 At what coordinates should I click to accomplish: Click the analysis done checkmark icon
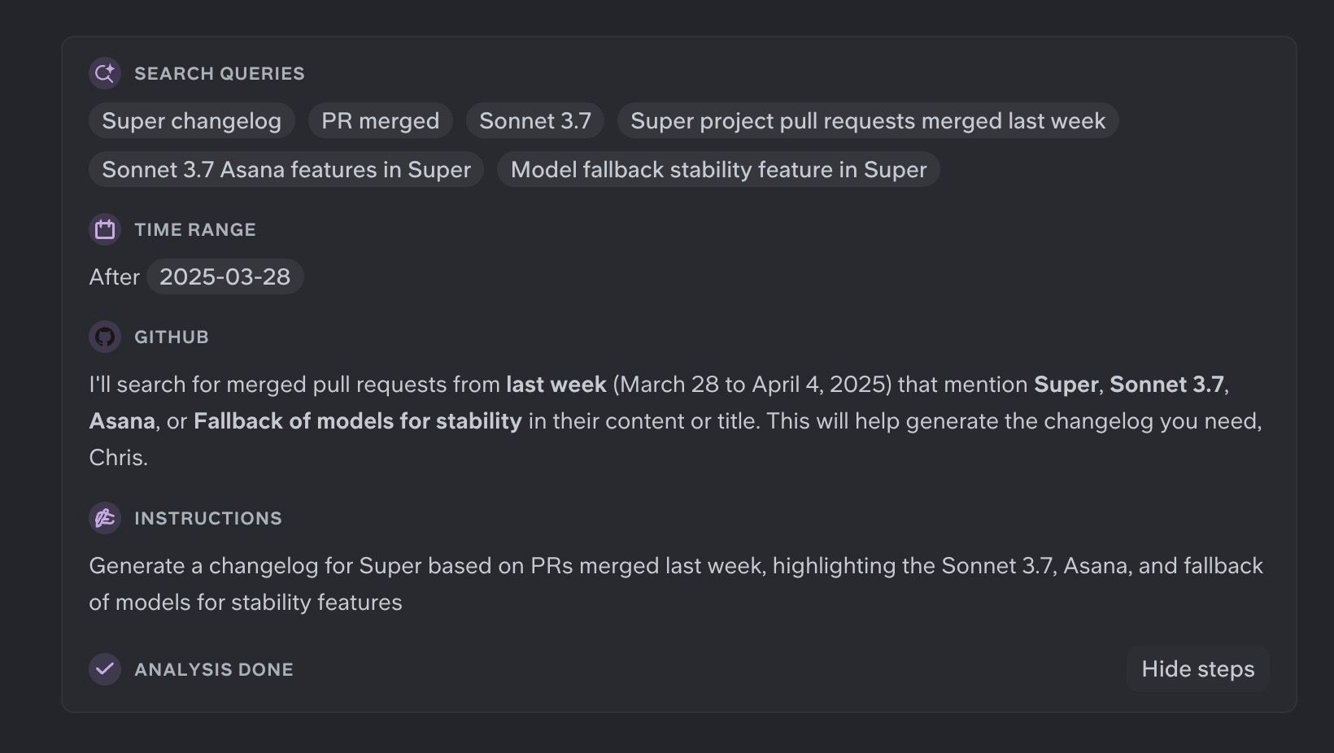(105, 669)
